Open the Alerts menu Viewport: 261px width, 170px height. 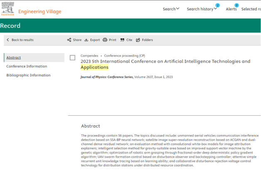click(x=231, y=9)
